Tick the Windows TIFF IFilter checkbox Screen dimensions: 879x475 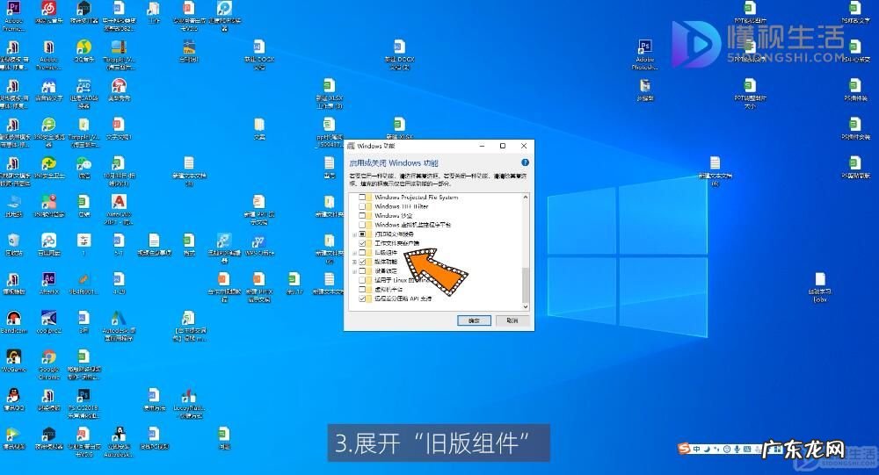click(x=362, y=206)
